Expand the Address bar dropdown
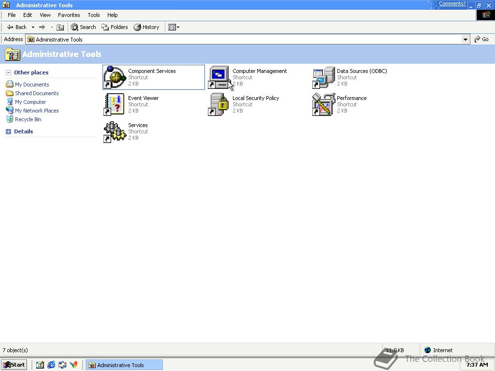 click(466, 40)
